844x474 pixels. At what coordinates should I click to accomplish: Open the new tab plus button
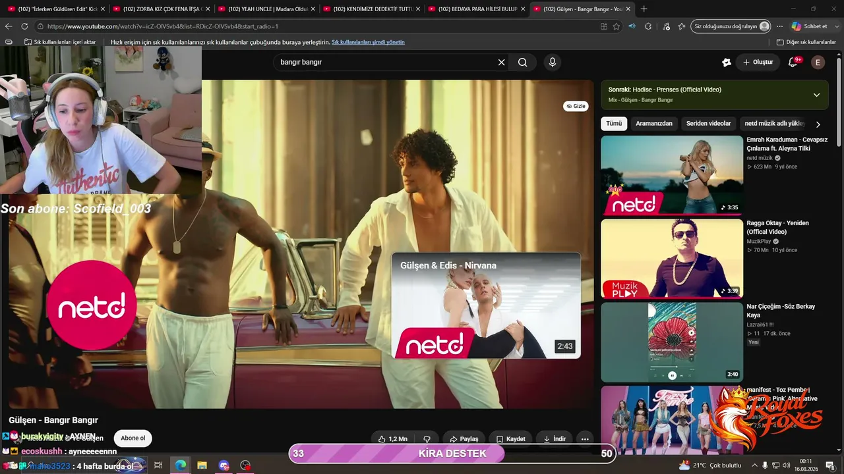[644, 9]
